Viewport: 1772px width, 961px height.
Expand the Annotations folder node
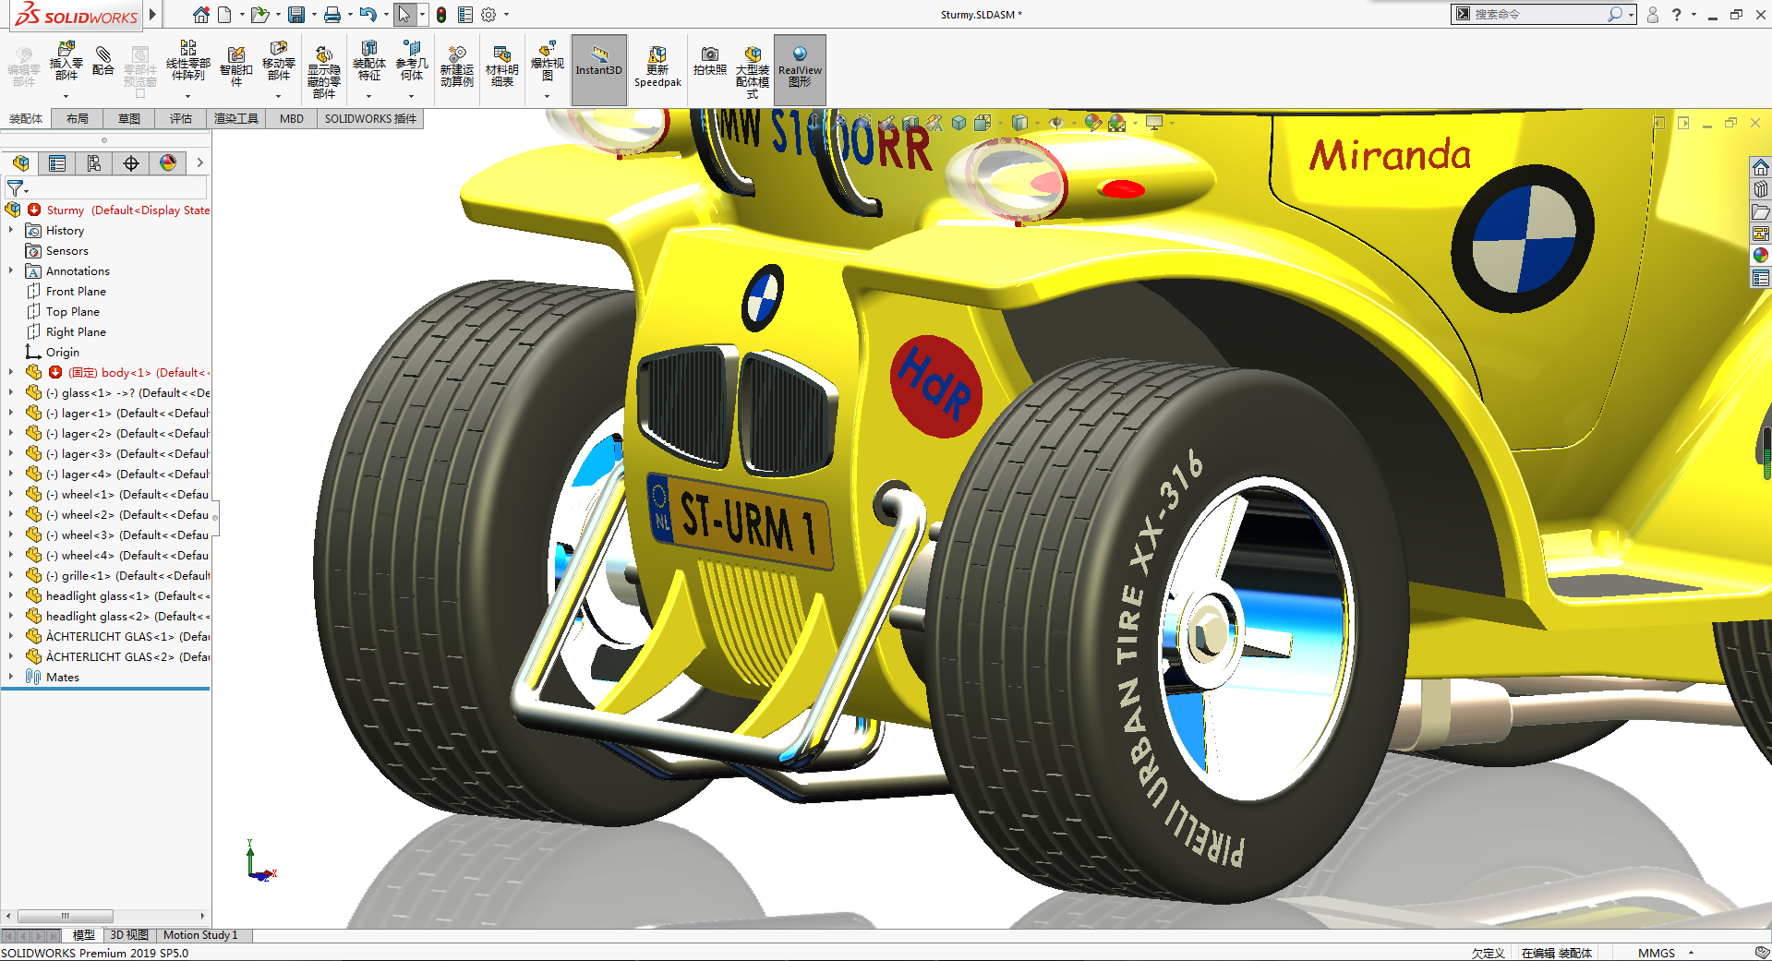(11, 271)
